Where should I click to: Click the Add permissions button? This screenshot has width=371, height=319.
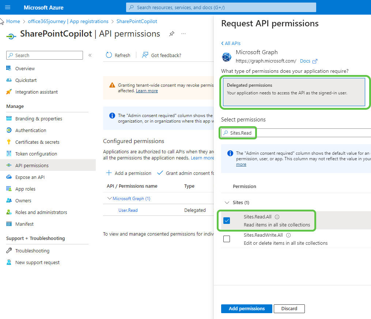coord(246,308)
